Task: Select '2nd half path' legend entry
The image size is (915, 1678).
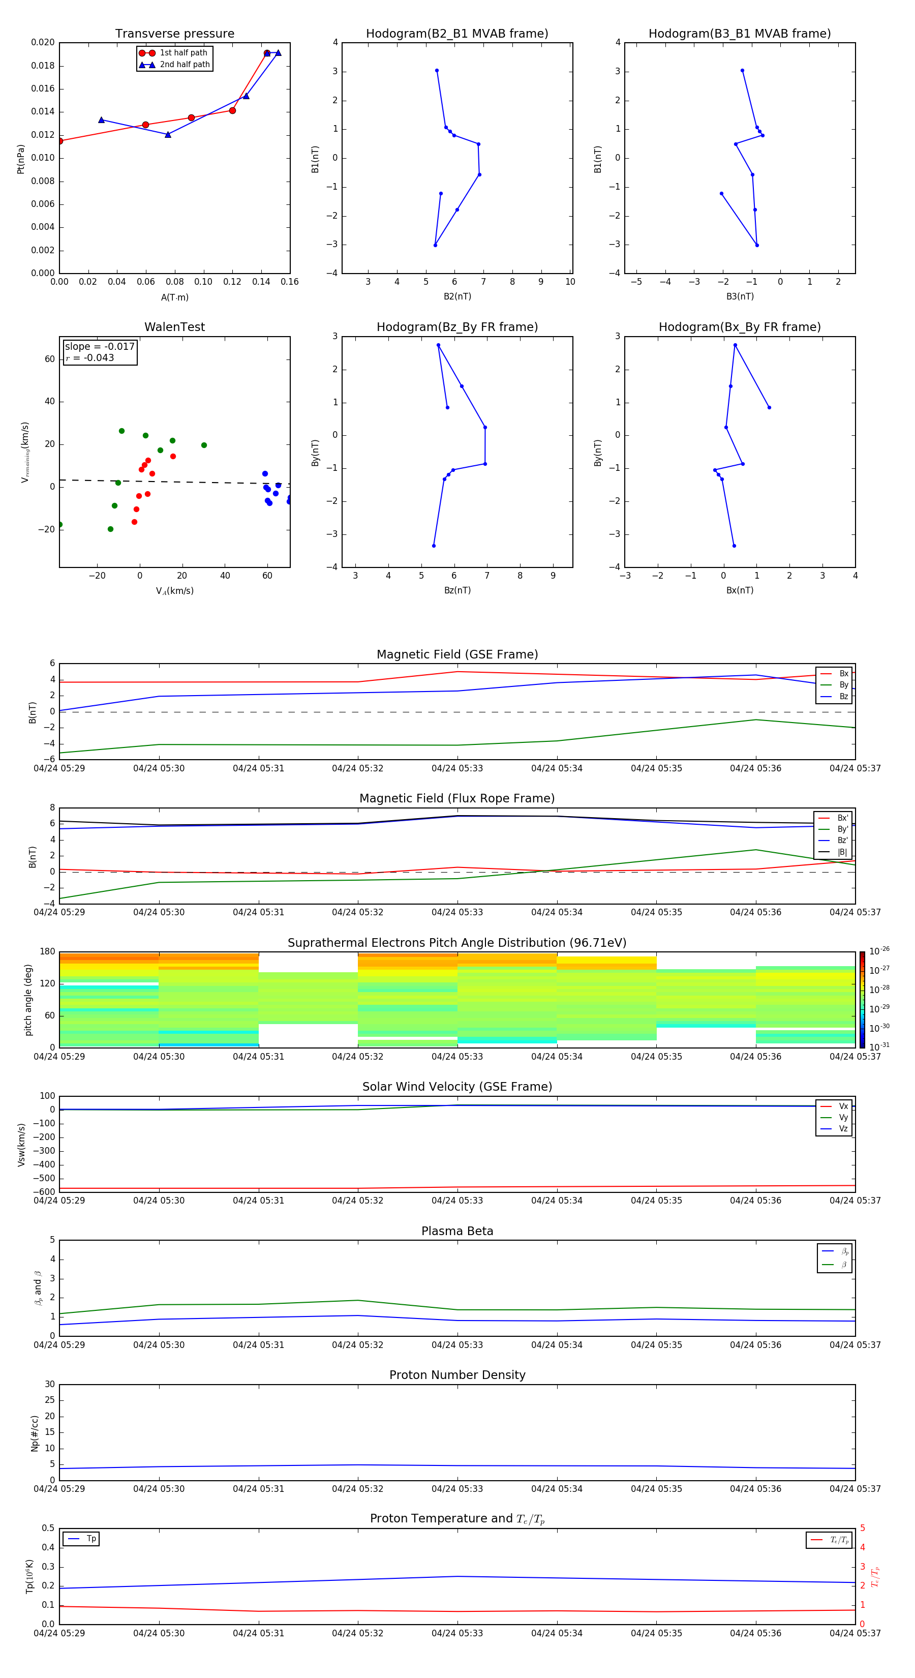Action: 174,65
